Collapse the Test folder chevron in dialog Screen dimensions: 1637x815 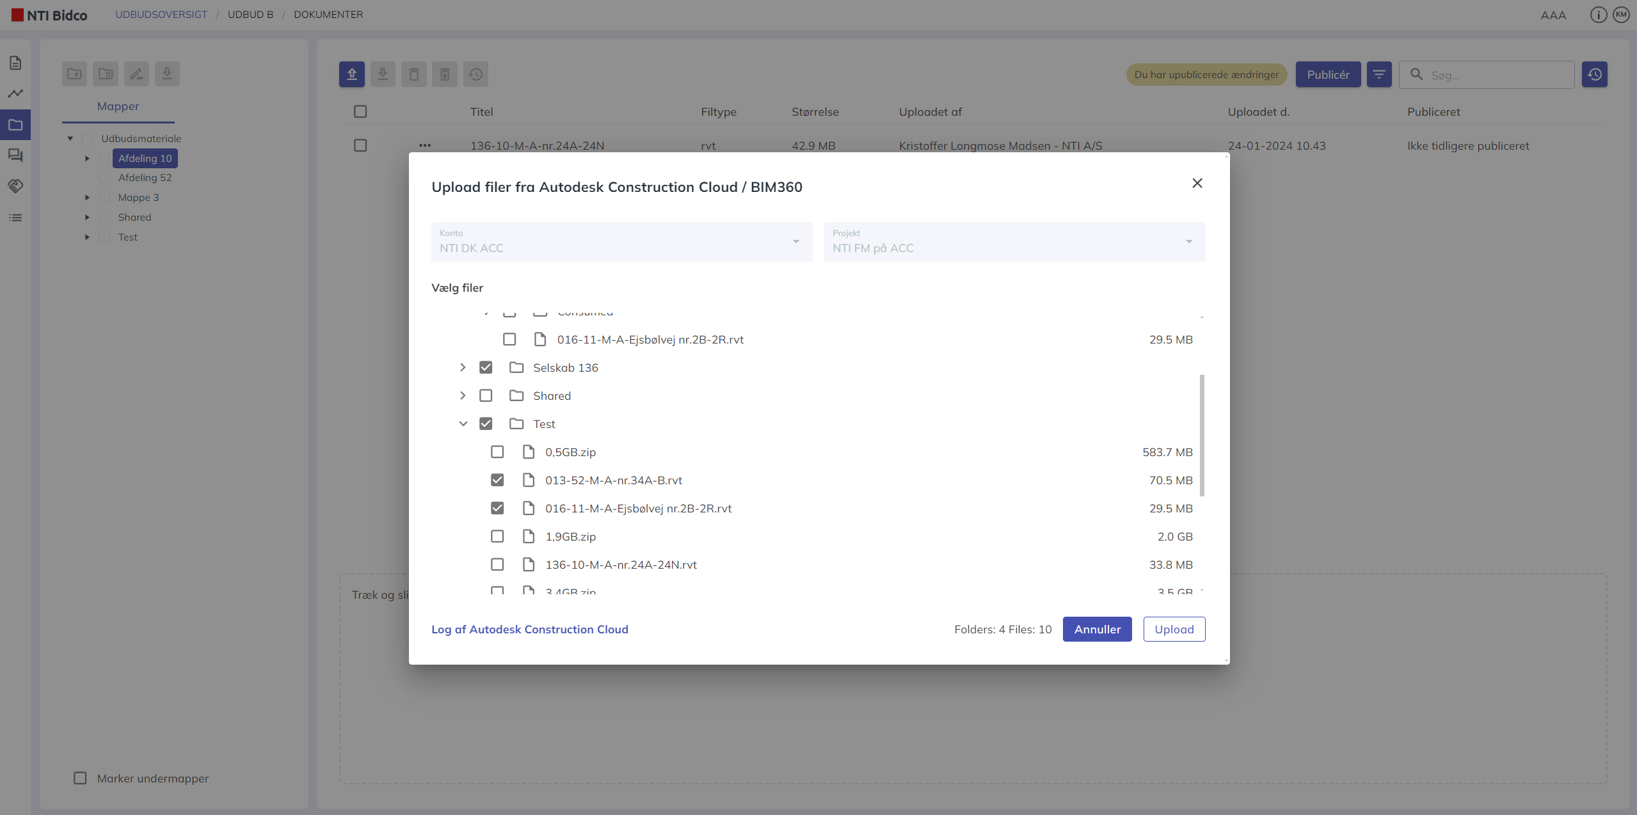(x=463, y=423)
